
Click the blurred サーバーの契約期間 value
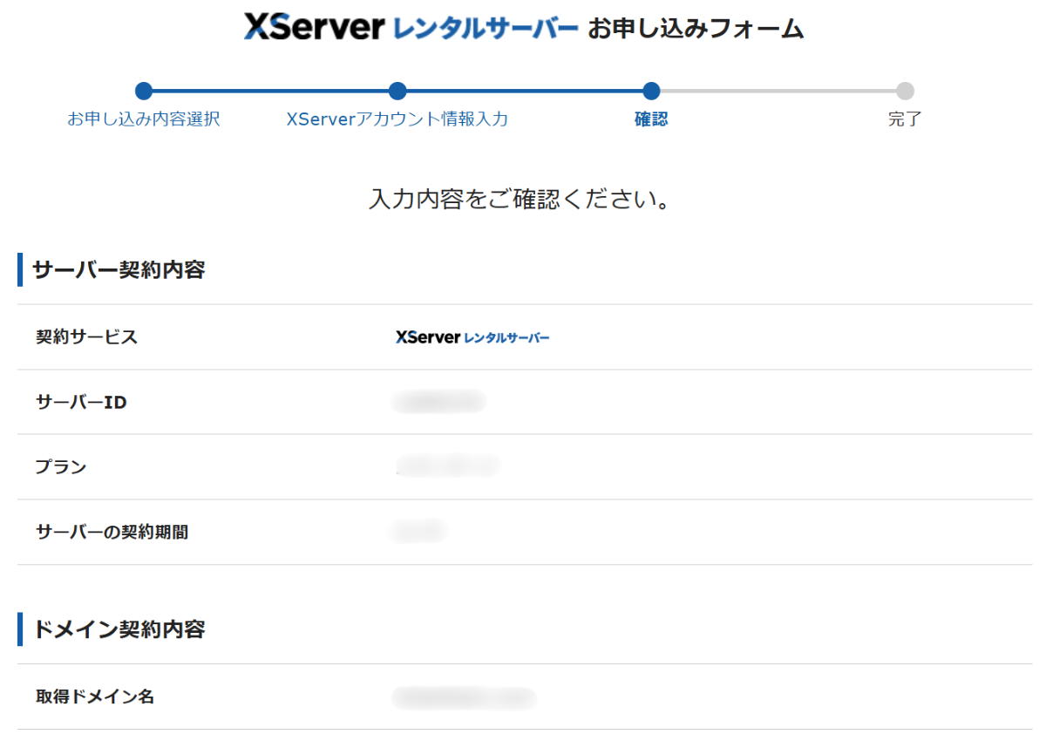(x=418, y=531)
